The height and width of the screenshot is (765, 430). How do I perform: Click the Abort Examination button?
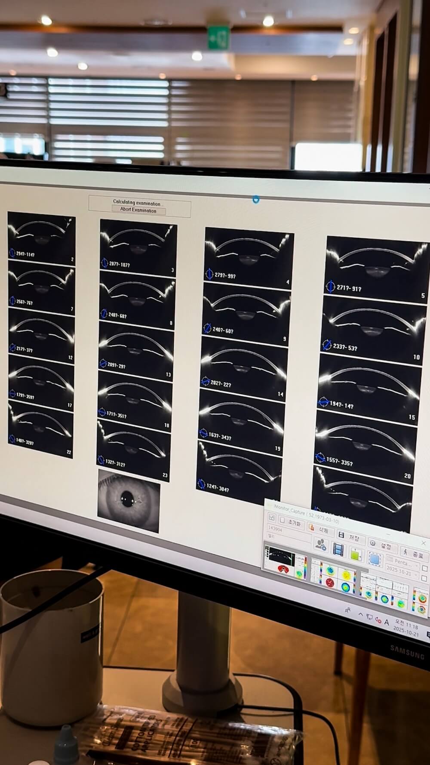[x=138, y=210]
